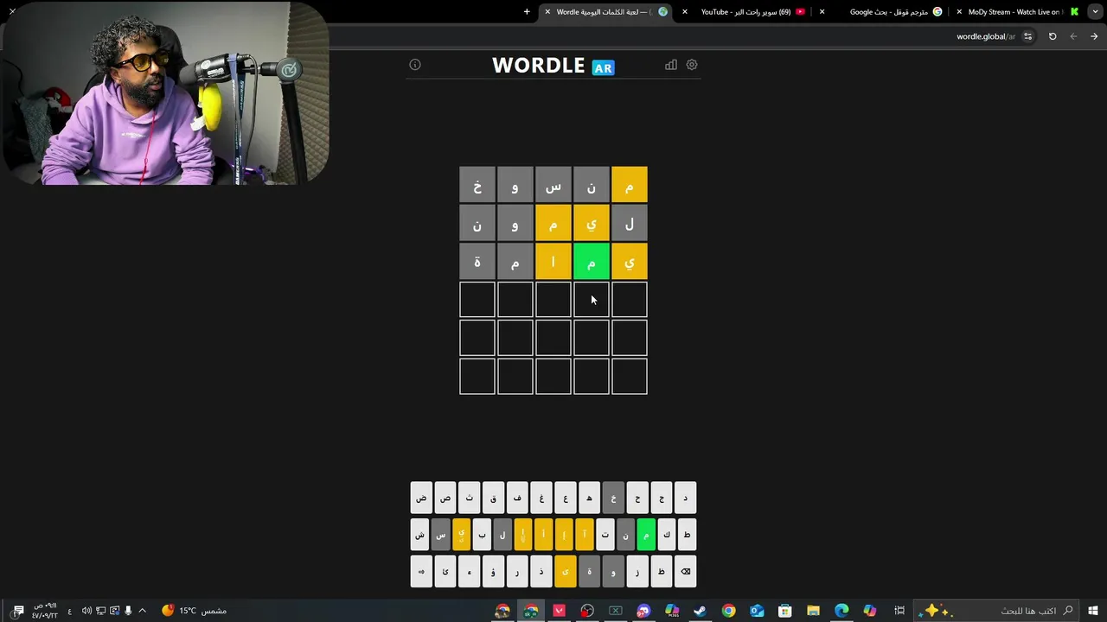Image resolution: width=1107 pixels, height=622 pixels.
Task: Tap the ج key on keyboard
Action: click(x=662, y=498)
